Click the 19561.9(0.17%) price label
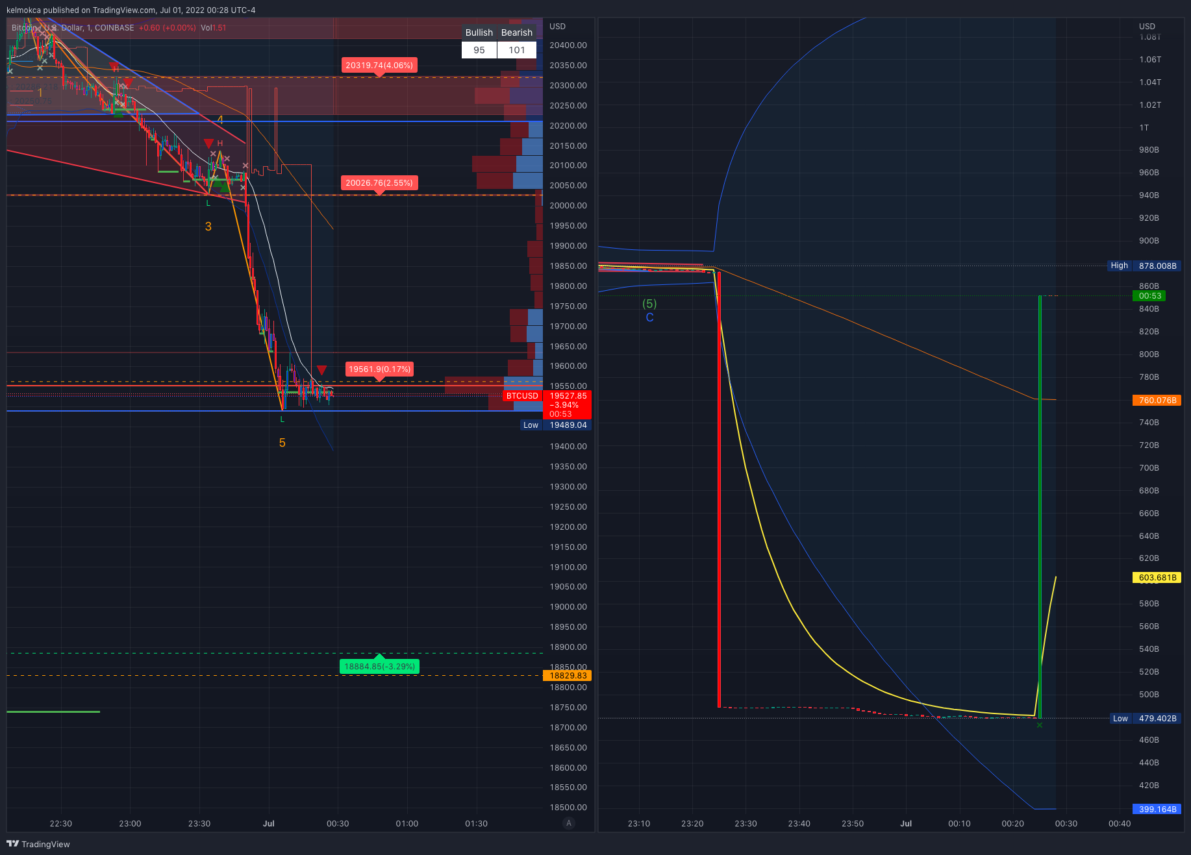This screenshot has height=855, width=1191. point(380,369)
